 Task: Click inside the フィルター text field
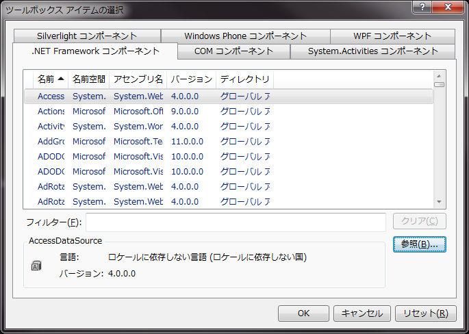click(x=236, y=222)
